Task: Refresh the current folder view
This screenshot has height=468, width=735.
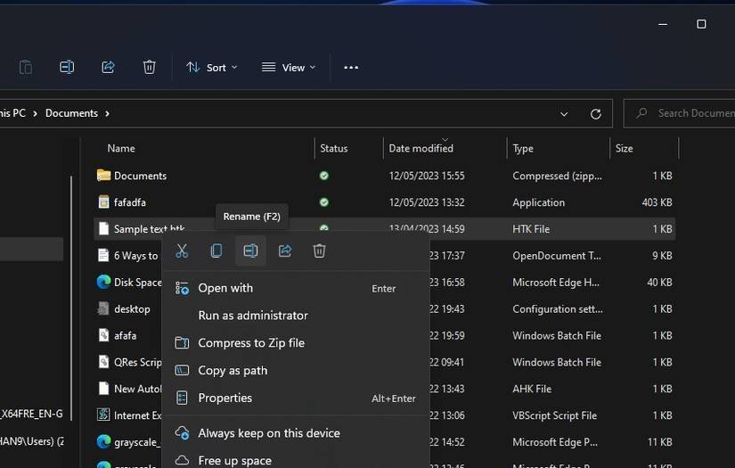Action: [x=596, y=114]
